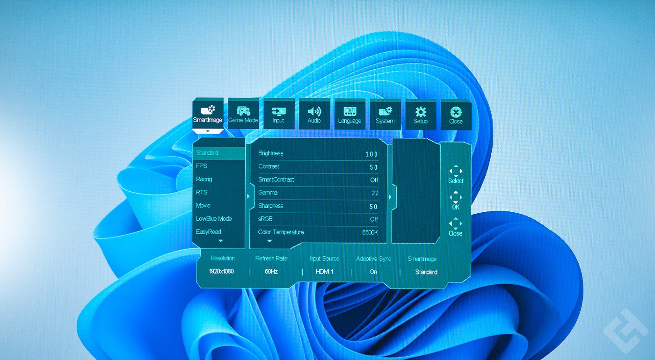The height and width of the screenshot is (360, 655).
Task: Click the 1920x1080 resolution value
Action: [222, 272]
